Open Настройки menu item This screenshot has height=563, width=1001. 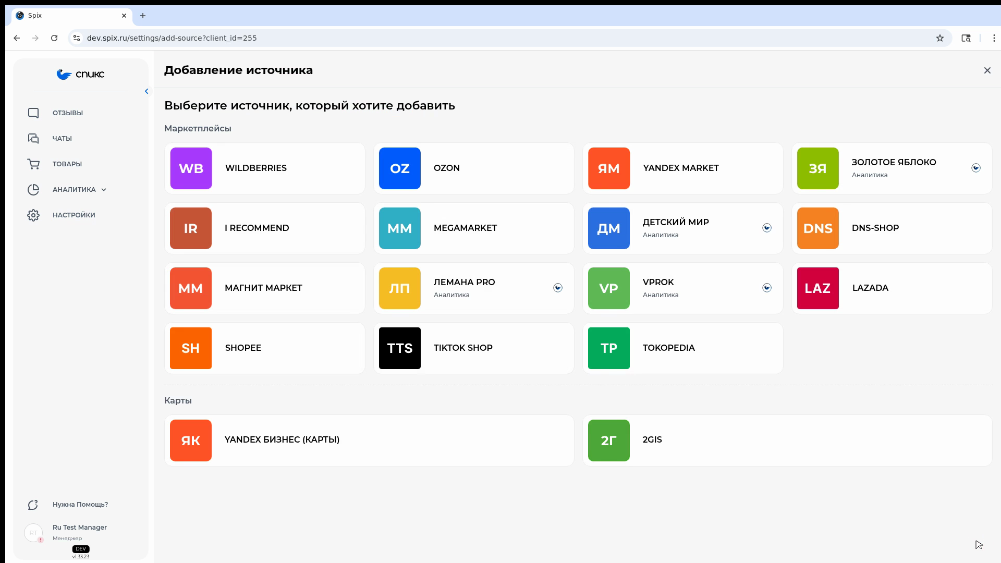(x=74, y=215)
